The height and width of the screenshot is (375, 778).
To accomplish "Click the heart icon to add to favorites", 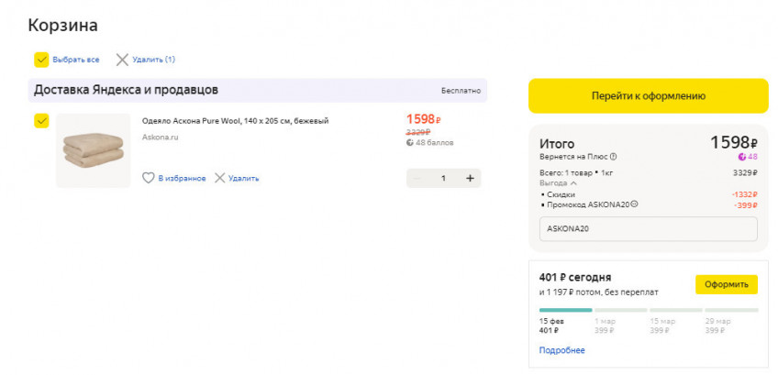I will [x=149, y=178].
